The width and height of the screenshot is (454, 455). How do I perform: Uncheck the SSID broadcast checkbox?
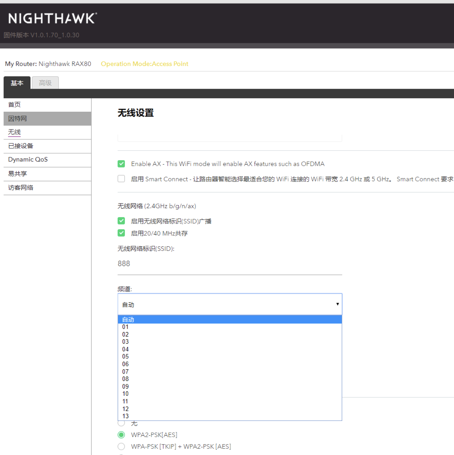tap(121, 221)
